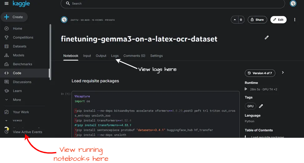Click into the Search field
This screenshot has height=163, width=304.
click(173, 3)
